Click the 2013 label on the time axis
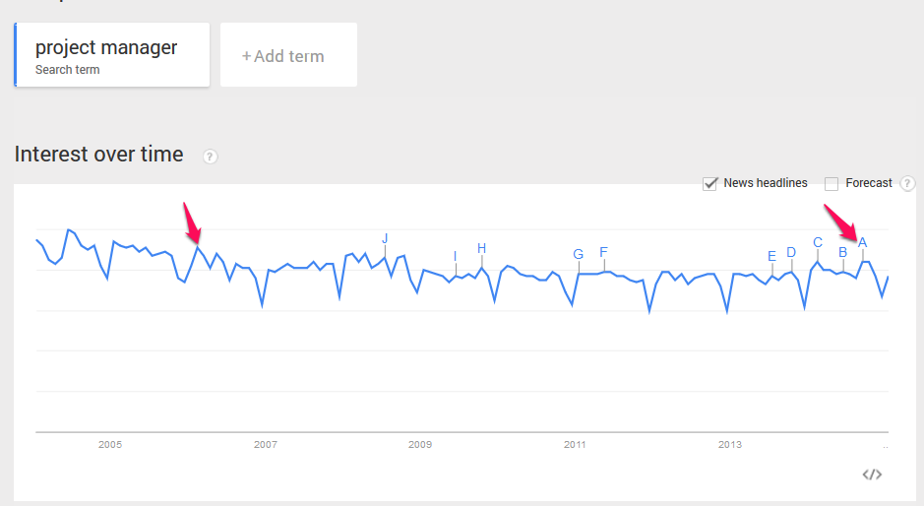The width and height of the screenshot is (924, 506). pyautogui.click(x=729, y=445)
